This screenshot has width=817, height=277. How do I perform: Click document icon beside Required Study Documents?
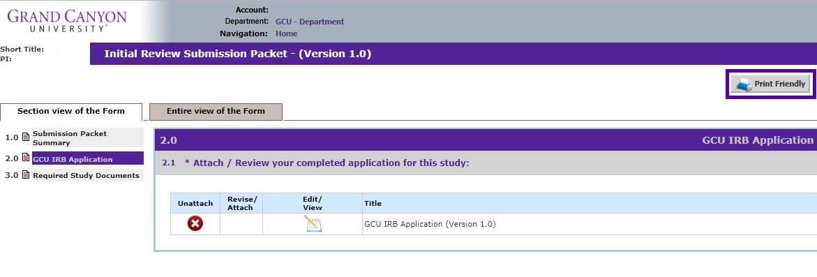pyautogui.click(x=26, y=175)
